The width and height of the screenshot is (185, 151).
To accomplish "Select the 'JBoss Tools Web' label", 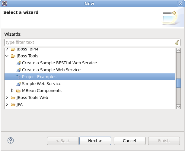I will click(x=32, y=98).
